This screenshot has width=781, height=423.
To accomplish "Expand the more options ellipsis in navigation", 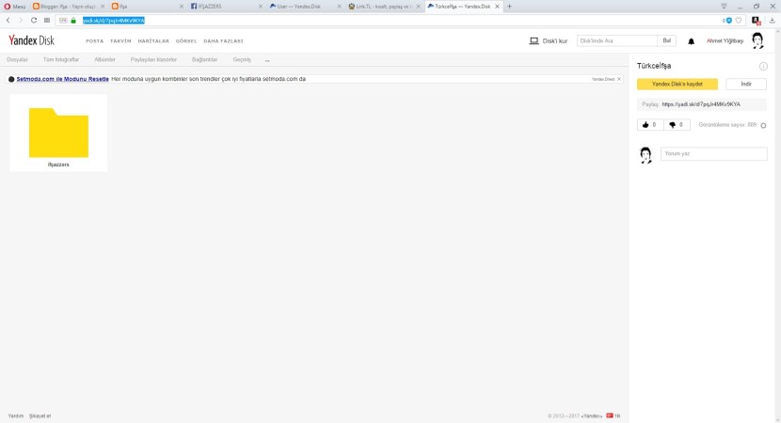I will pyautogui.click(x=267, y=60).
